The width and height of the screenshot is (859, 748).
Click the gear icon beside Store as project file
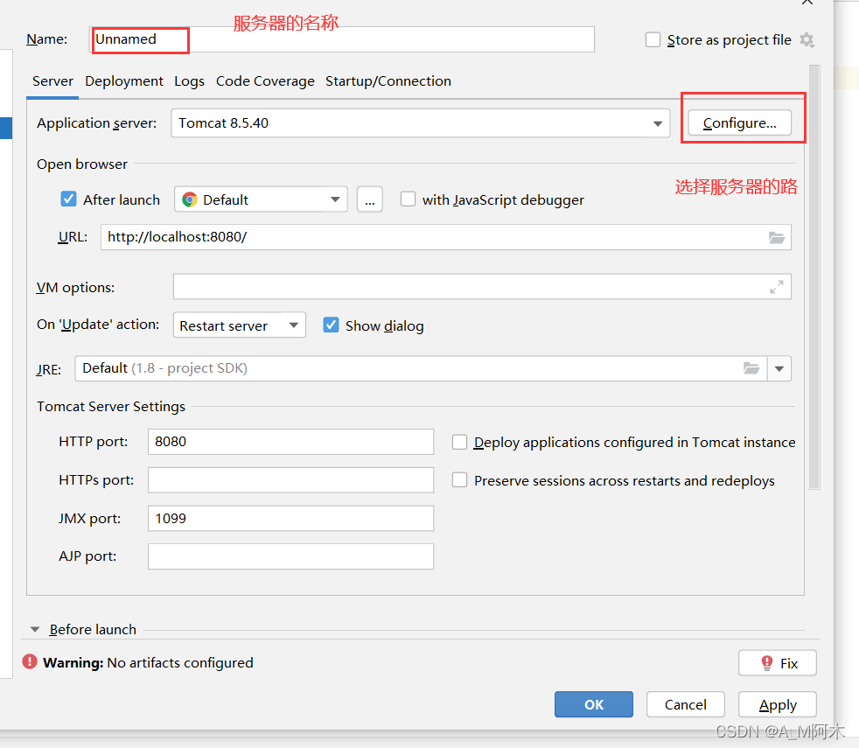point(807,40)
